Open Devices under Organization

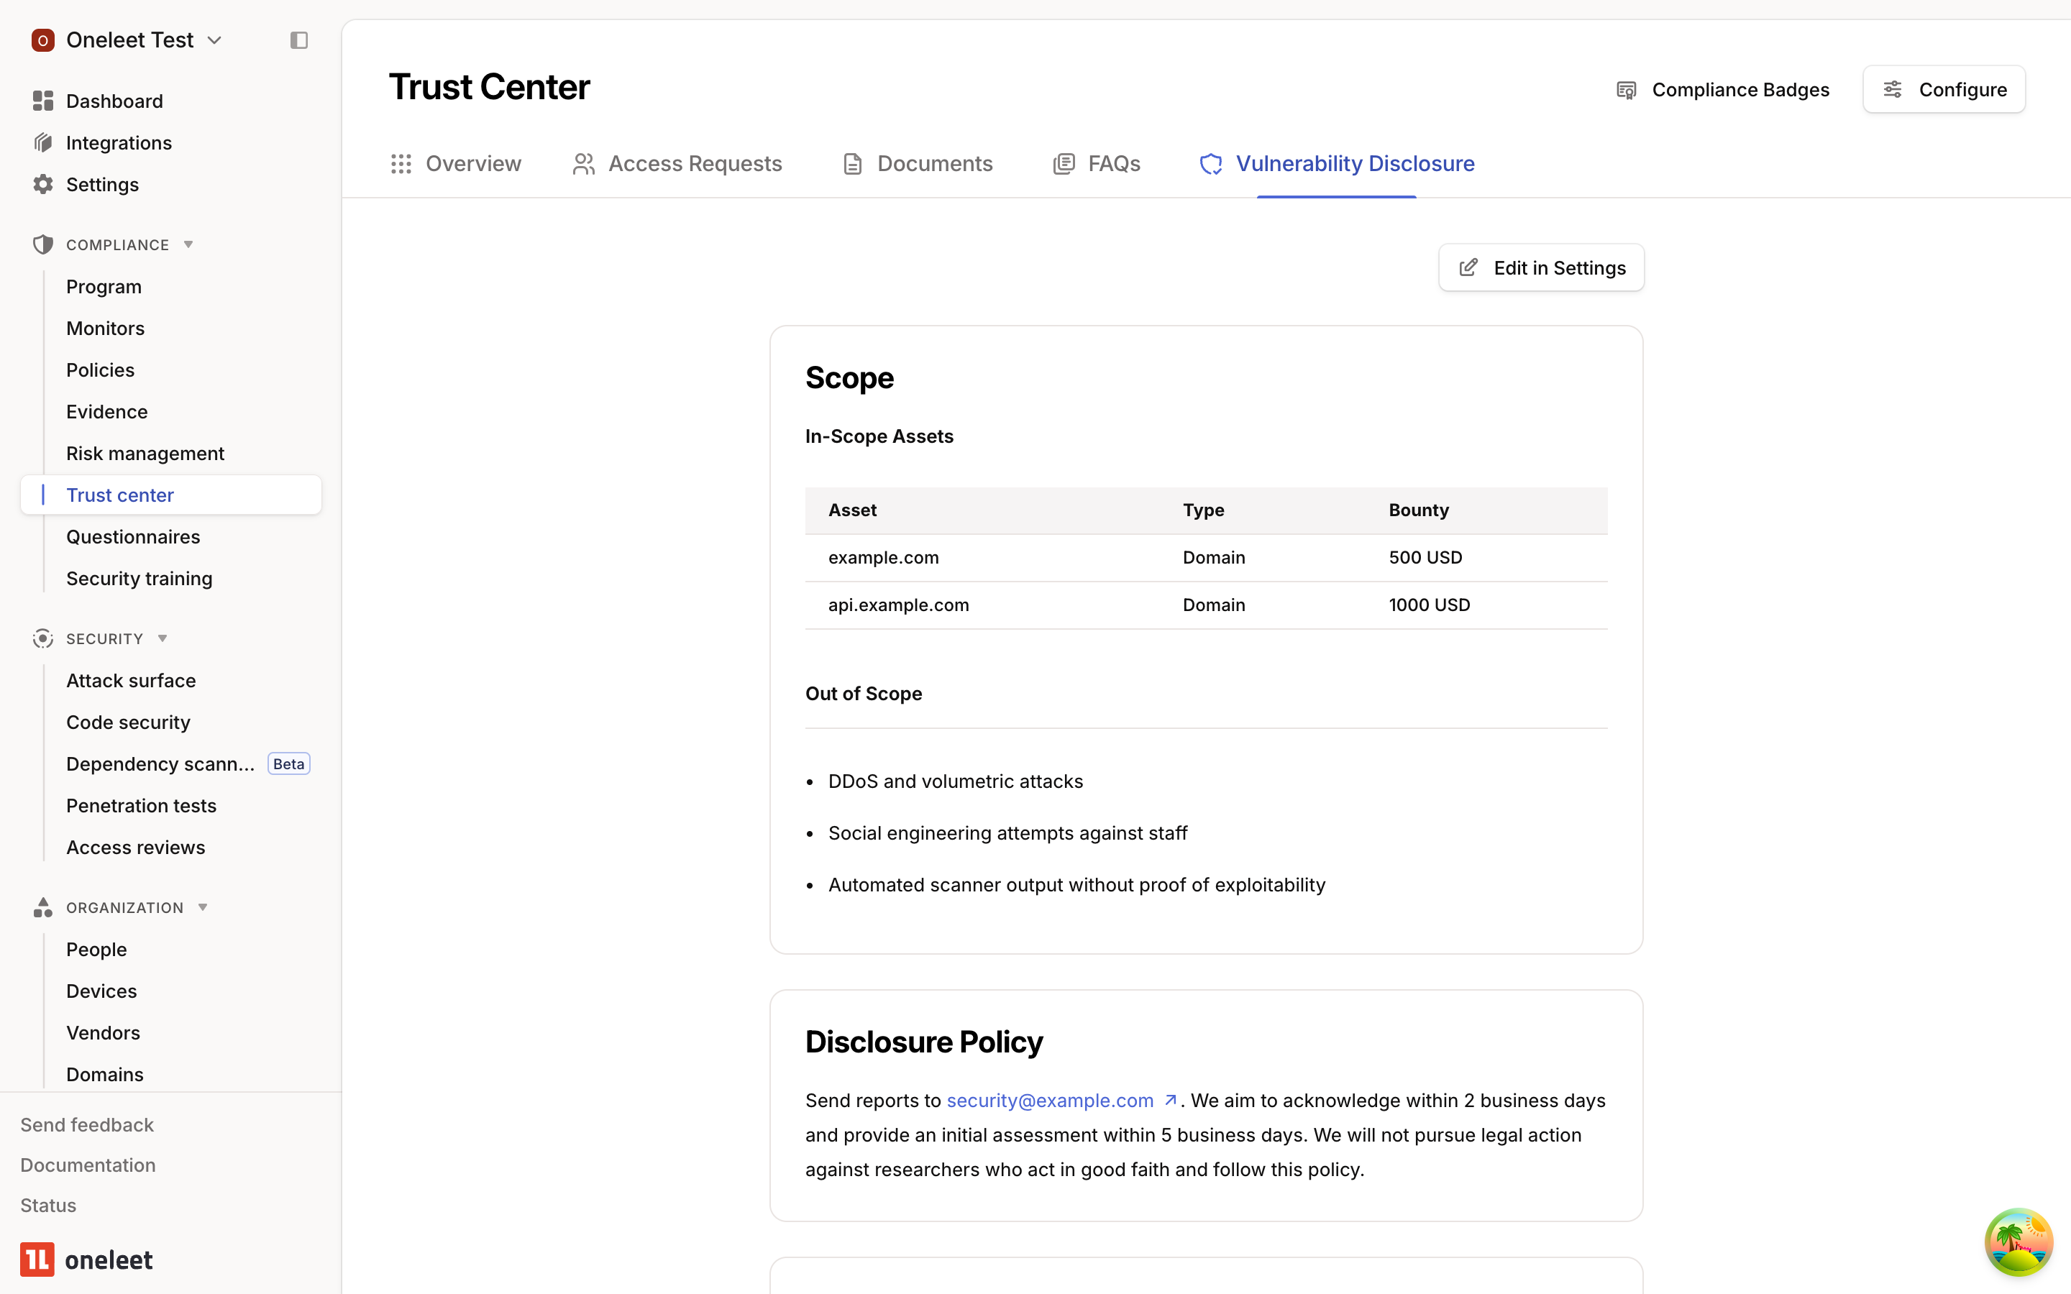coord(102,991)
